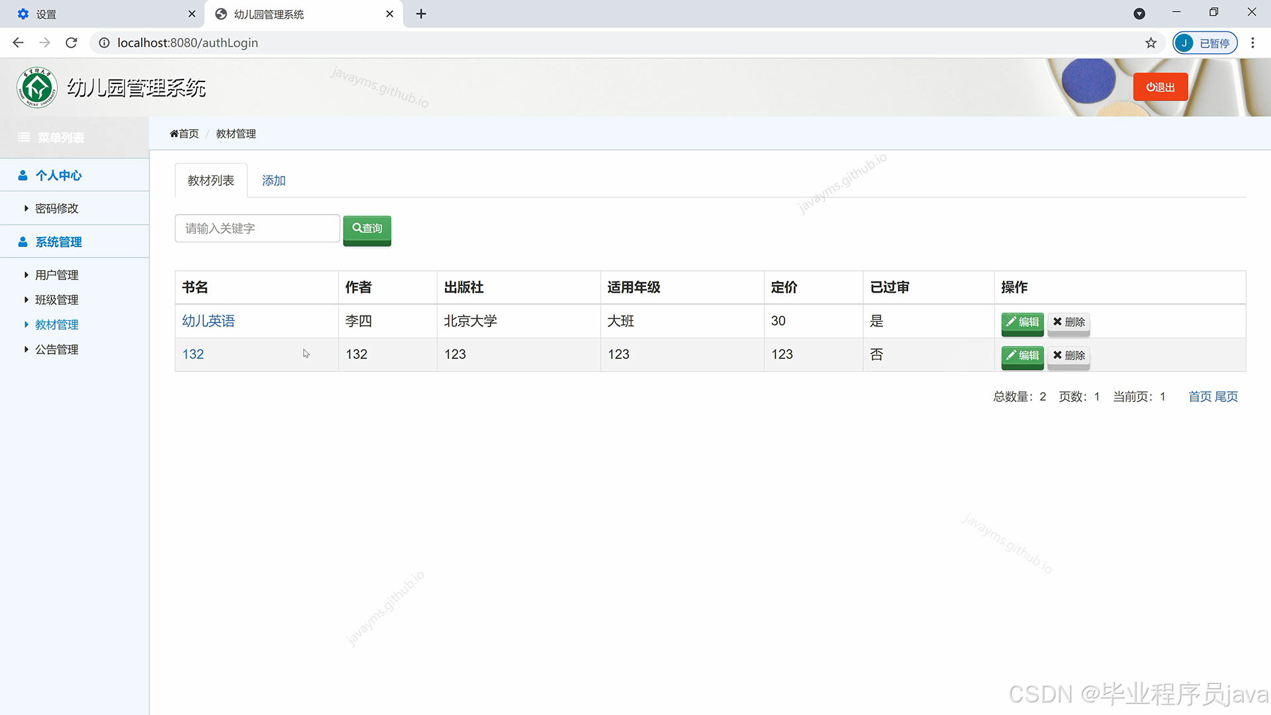Click keyword search input field
This screenshot has width=1271, height=715.
(258, 228)
